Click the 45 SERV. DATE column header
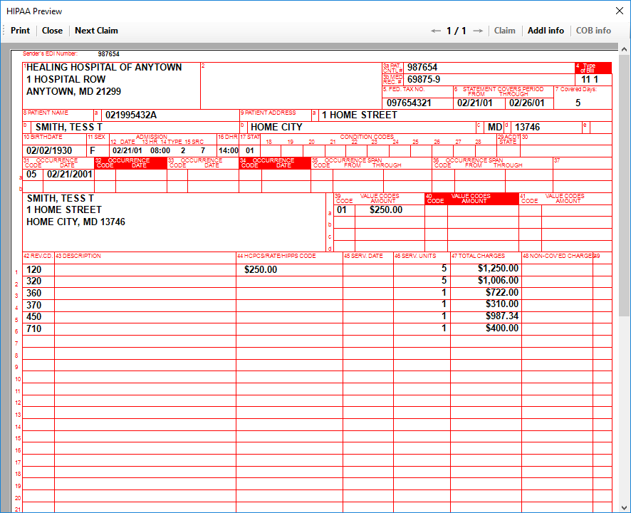The image size is (631, 513). pos(363,256)
